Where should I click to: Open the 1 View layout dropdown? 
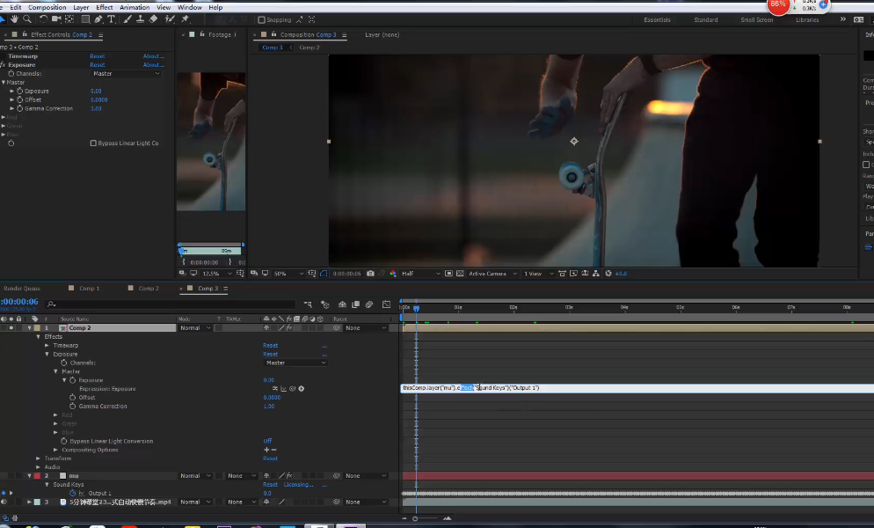coord(538,274)
